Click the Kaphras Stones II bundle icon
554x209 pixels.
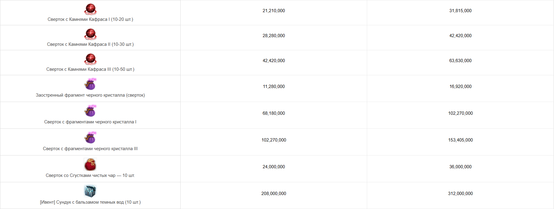pyautogui.click(x=90, y=34)
